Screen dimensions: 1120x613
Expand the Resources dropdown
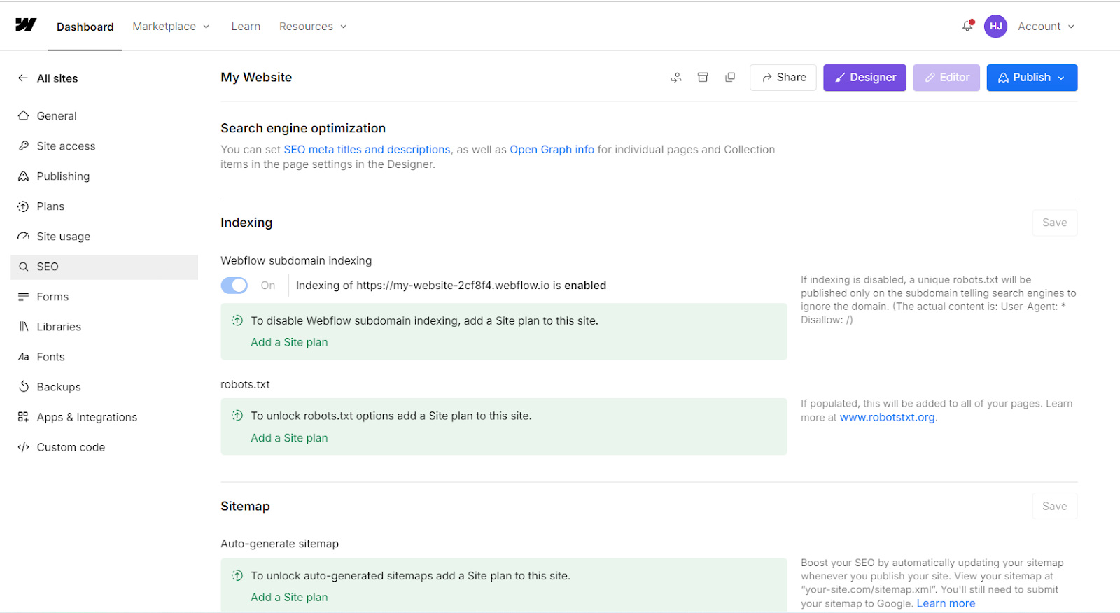tap(313, 26)
